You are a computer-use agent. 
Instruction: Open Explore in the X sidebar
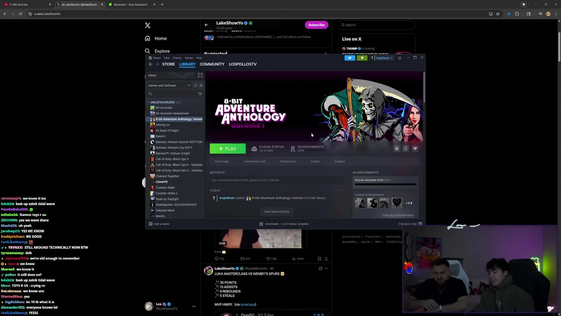click(x=157, y=51)
